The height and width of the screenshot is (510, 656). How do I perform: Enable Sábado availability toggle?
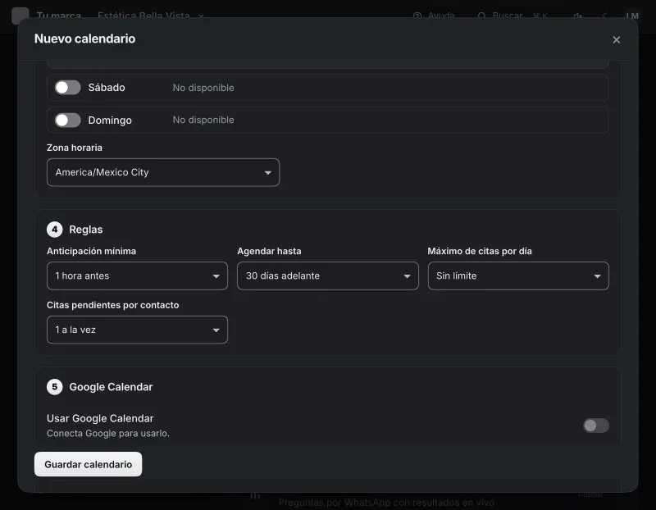pyautogui.click(x=68, y=88)
